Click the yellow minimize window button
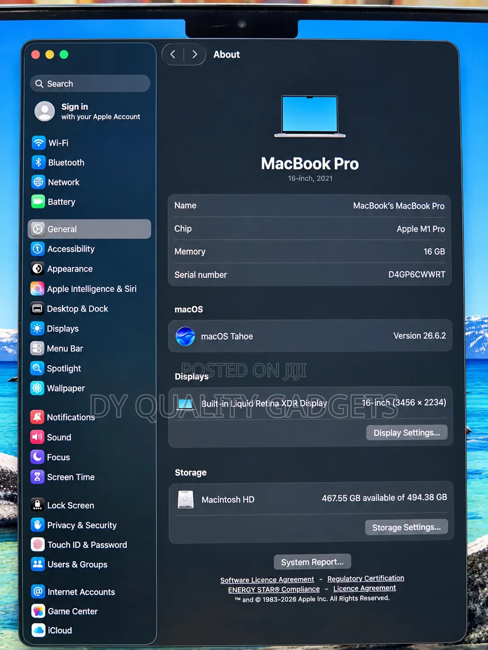 50,54
